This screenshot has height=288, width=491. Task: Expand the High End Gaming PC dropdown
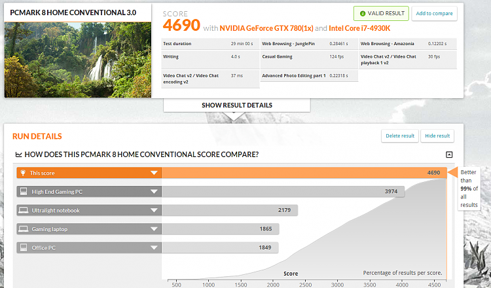pyautogui.click(x=154, y=192)
